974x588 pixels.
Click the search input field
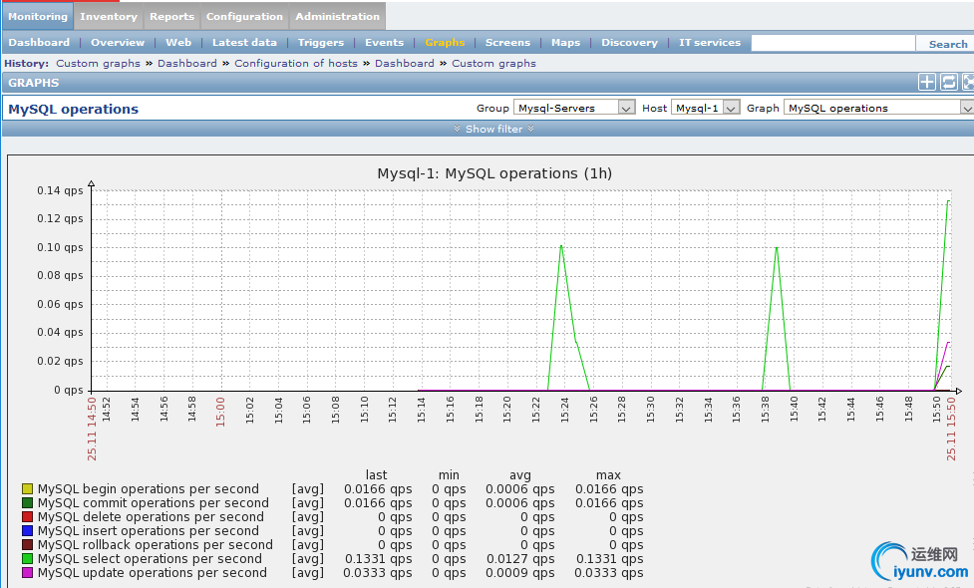[832, 43]
